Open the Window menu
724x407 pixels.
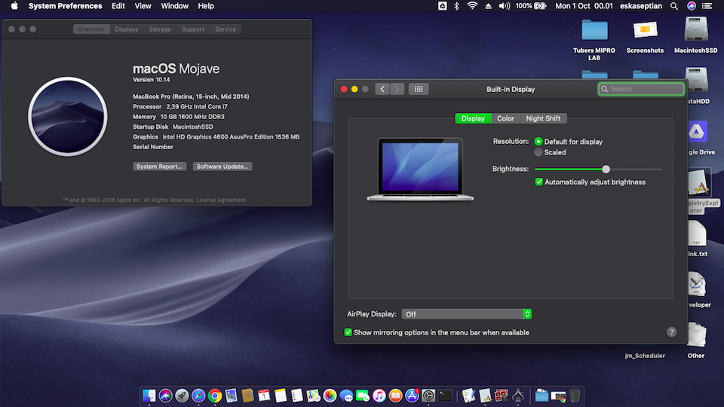point(174,6)
